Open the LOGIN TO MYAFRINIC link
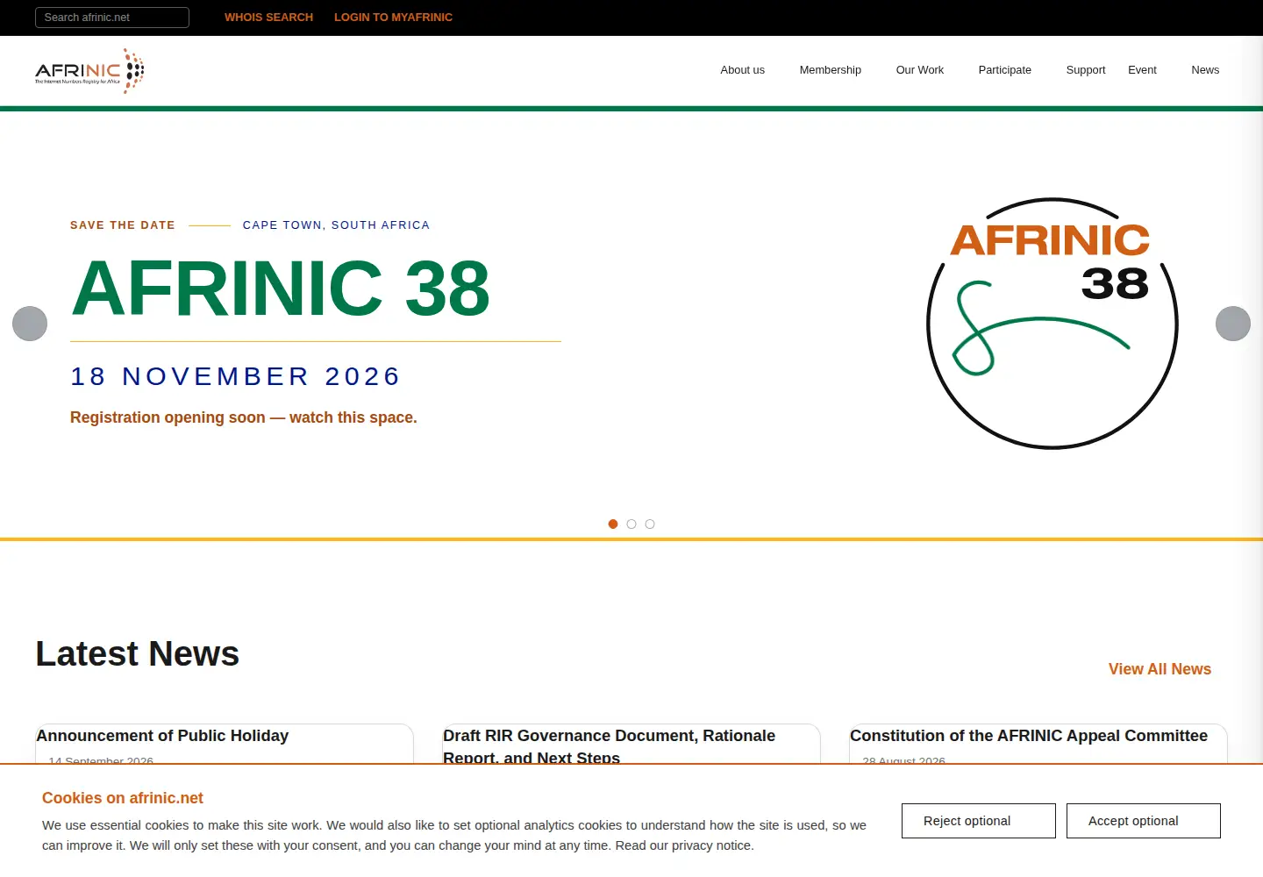1263x877 pixels. pos(393,18)
